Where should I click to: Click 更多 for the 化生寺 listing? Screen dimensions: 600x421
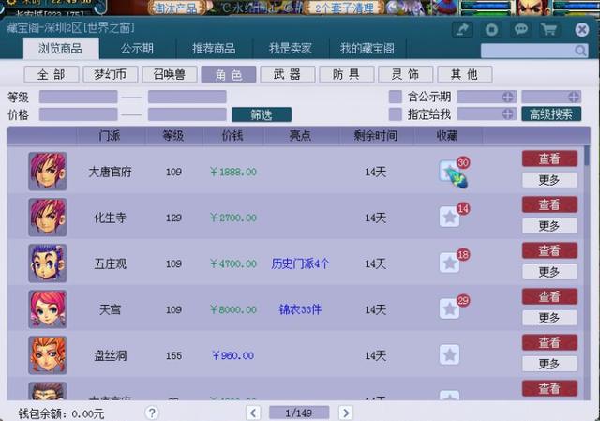[x=549, y=226]
